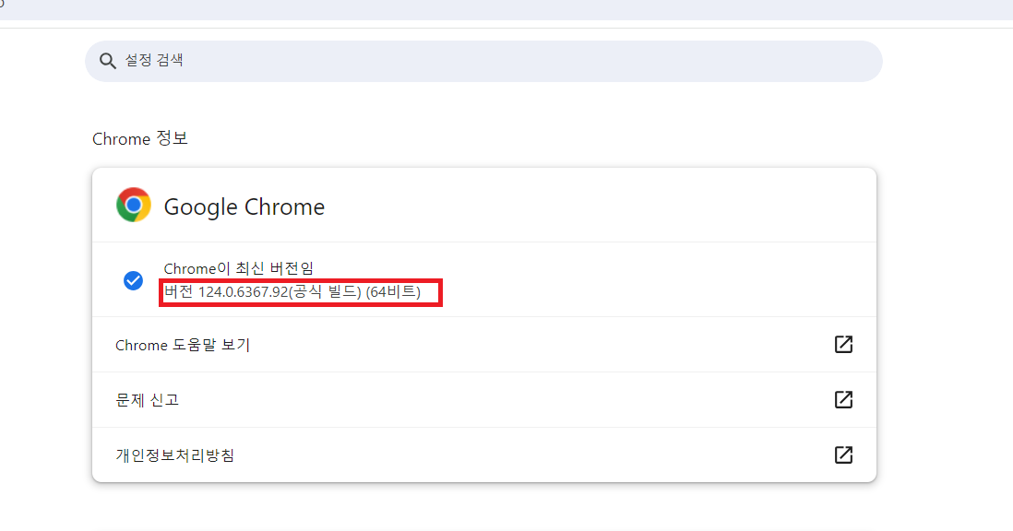This screenshot has width=1013, height=531.
Task: Focus the 설정 검색 search field
Action: point(483,61)
